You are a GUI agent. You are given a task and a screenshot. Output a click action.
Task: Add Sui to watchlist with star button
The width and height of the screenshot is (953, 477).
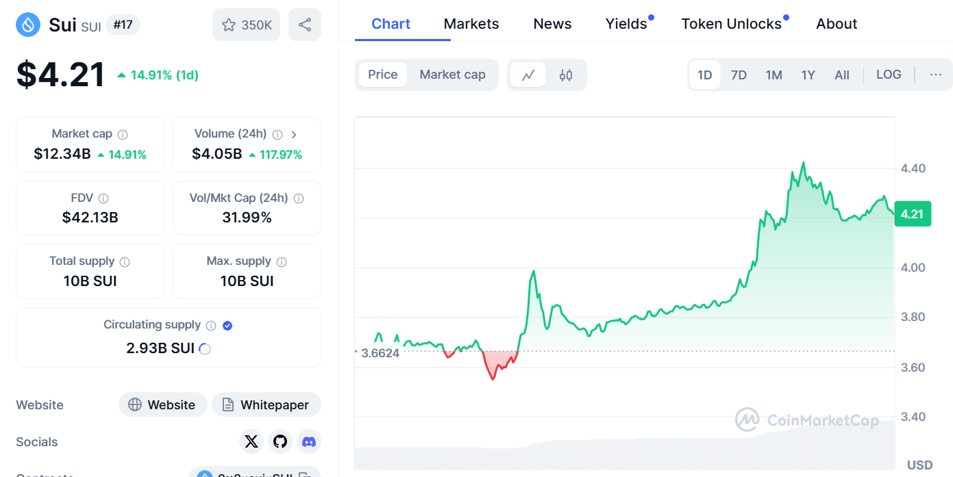coord(247,25)
